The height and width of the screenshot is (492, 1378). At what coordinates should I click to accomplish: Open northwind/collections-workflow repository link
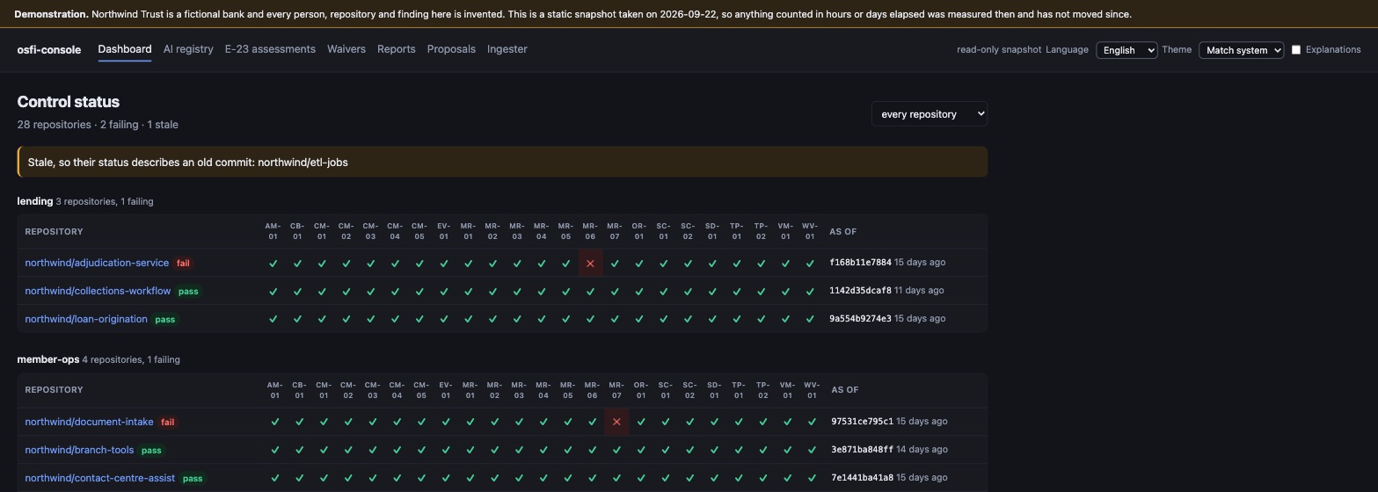coord(98,291)
